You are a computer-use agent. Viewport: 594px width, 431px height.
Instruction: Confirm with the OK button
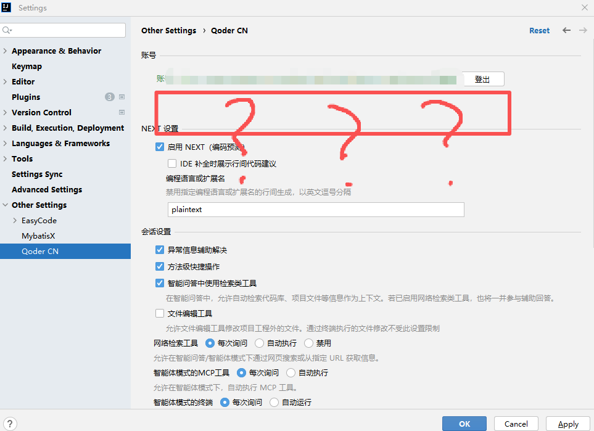coord(464,424)
